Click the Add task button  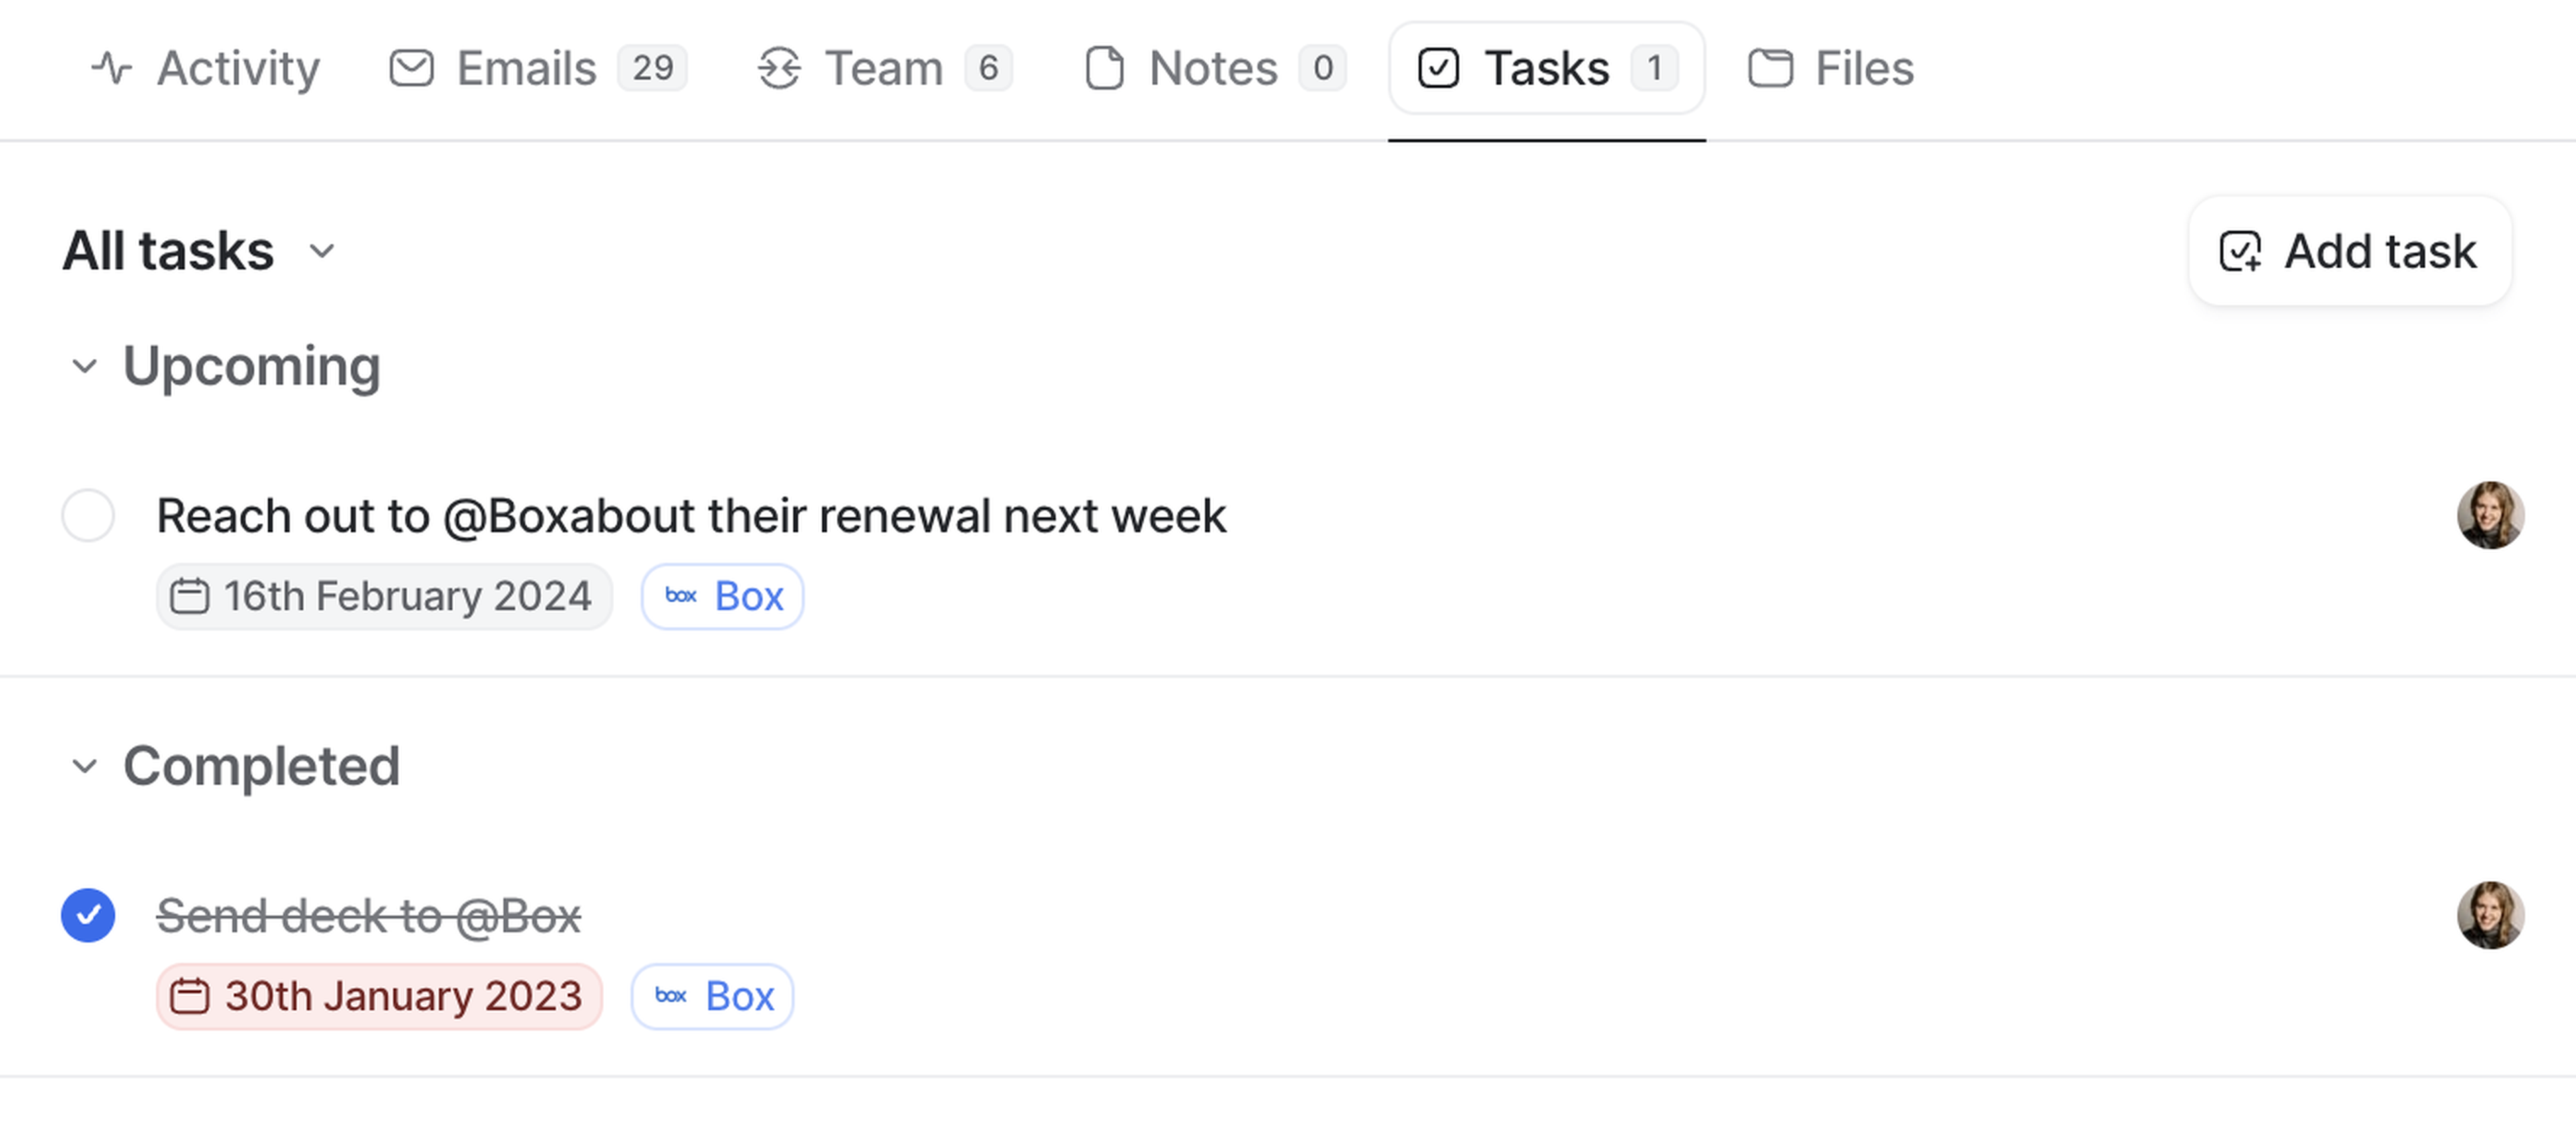tap(2349, 251)
